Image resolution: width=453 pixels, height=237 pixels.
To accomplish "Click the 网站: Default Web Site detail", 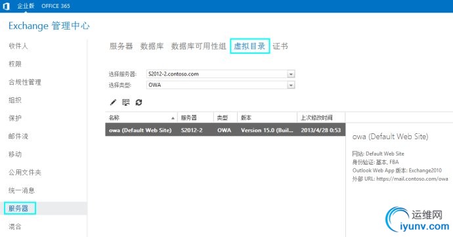I will point(378,154).
